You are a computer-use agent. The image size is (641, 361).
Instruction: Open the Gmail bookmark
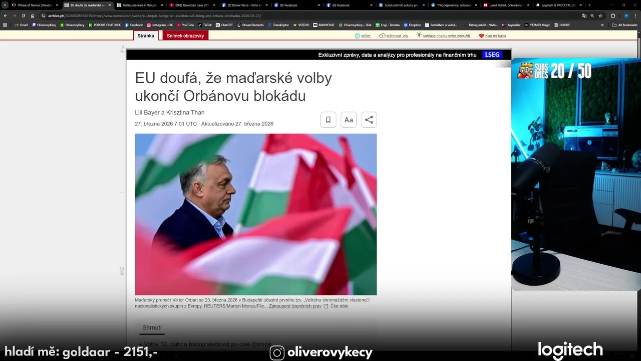pos(21,25)
